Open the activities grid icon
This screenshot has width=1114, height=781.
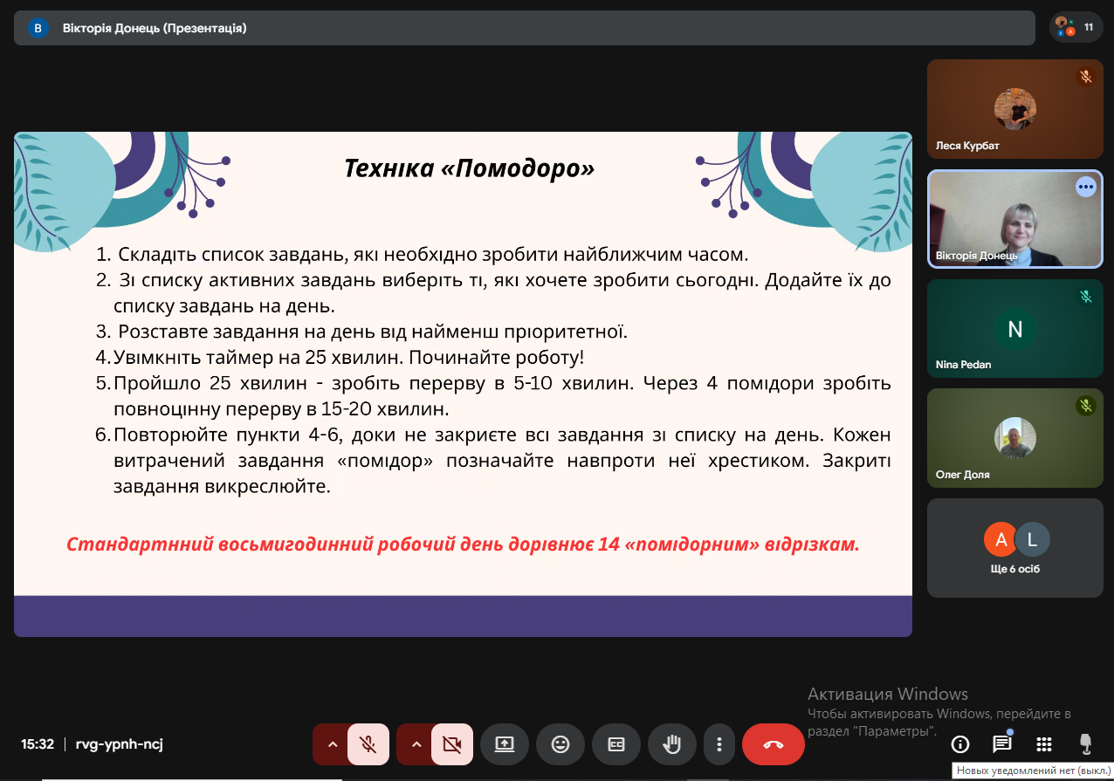pyautogui.click(x=1043, y=744)
